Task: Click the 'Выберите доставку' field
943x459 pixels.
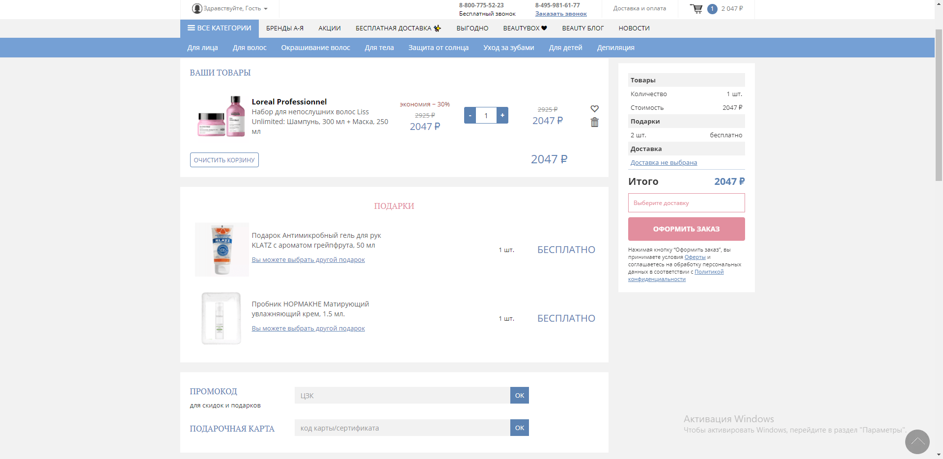Action: (687, 203)
